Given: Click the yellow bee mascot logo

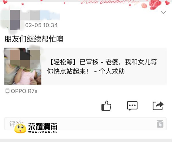Looking at the screenshot, I should pyautogui.click(x=20, y=128).
